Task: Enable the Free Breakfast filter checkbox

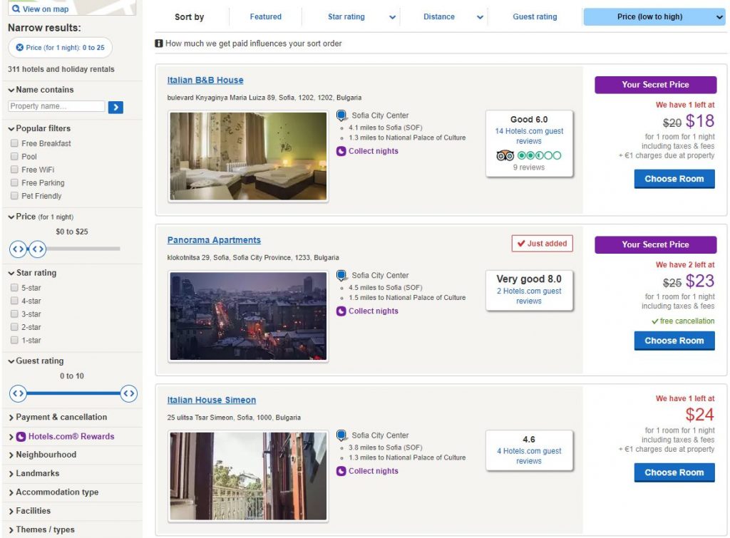Action: (x=14, y=143)
